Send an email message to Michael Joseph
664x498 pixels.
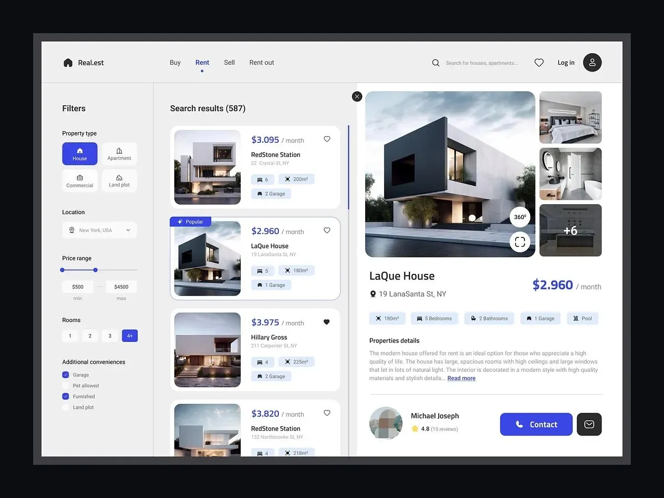coord(589,424)
